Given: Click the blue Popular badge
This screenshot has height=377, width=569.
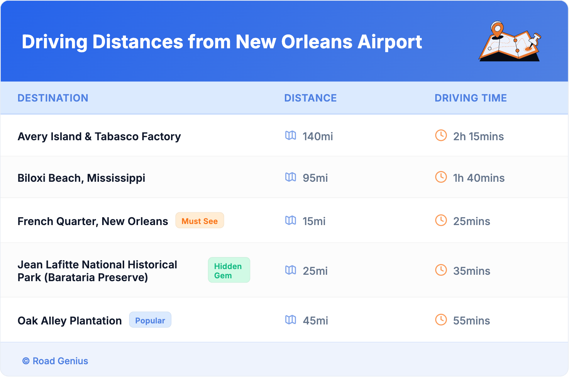Looking at the screenshot, I should coord(150,320).
